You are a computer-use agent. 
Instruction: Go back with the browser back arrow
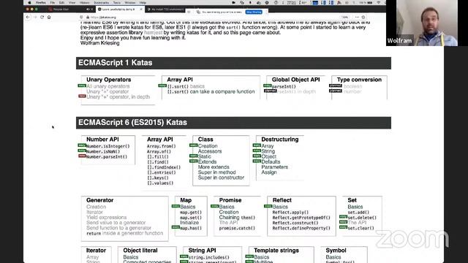(28, 18)
